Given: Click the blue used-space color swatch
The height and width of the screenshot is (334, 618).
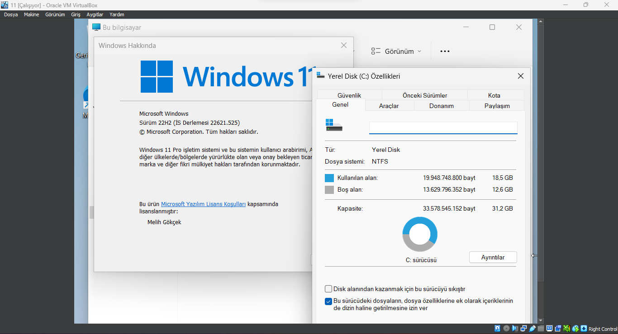Looking at the screenshot, I should [x=329, y=178].
